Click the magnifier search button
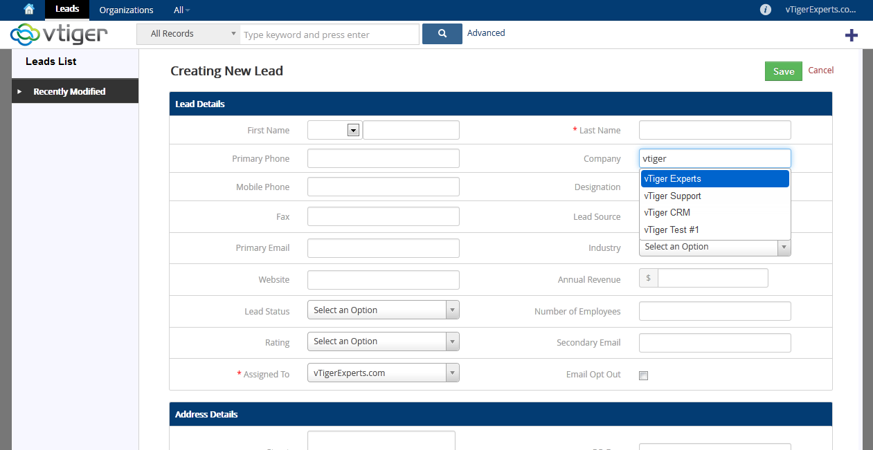This screenshot has width=873, height=450. click(x=442, y=34)
